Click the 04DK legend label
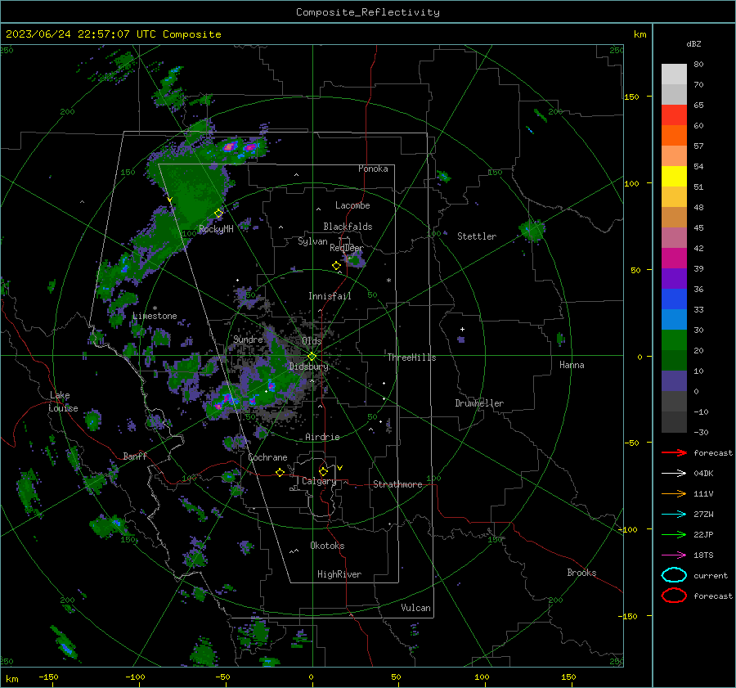The width and height of the screenshot is (736, 688). pyautogui.click(x=703, y=473)
